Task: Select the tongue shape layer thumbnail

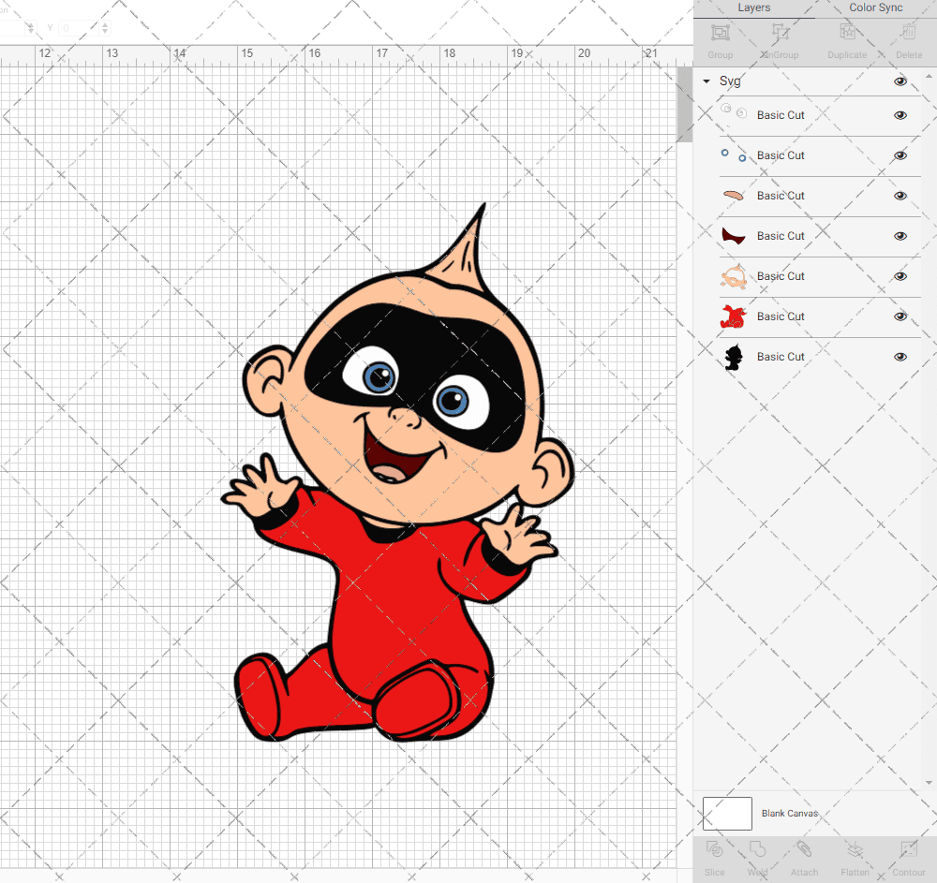Action: (x=734, y=195)
